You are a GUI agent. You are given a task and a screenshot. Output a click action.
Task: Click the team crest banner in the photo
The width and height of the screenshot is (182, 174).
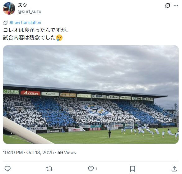click(97, 110)
